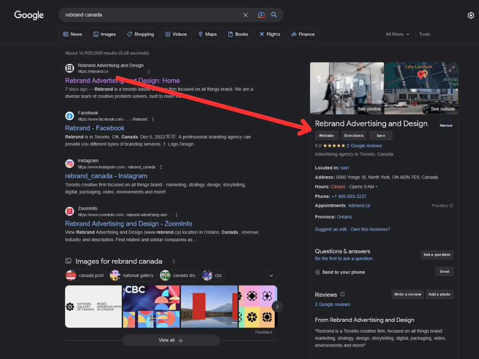Viewport: 479px width, 359px height.
Task: Open options menu for Instagram result
Action: 161,167
